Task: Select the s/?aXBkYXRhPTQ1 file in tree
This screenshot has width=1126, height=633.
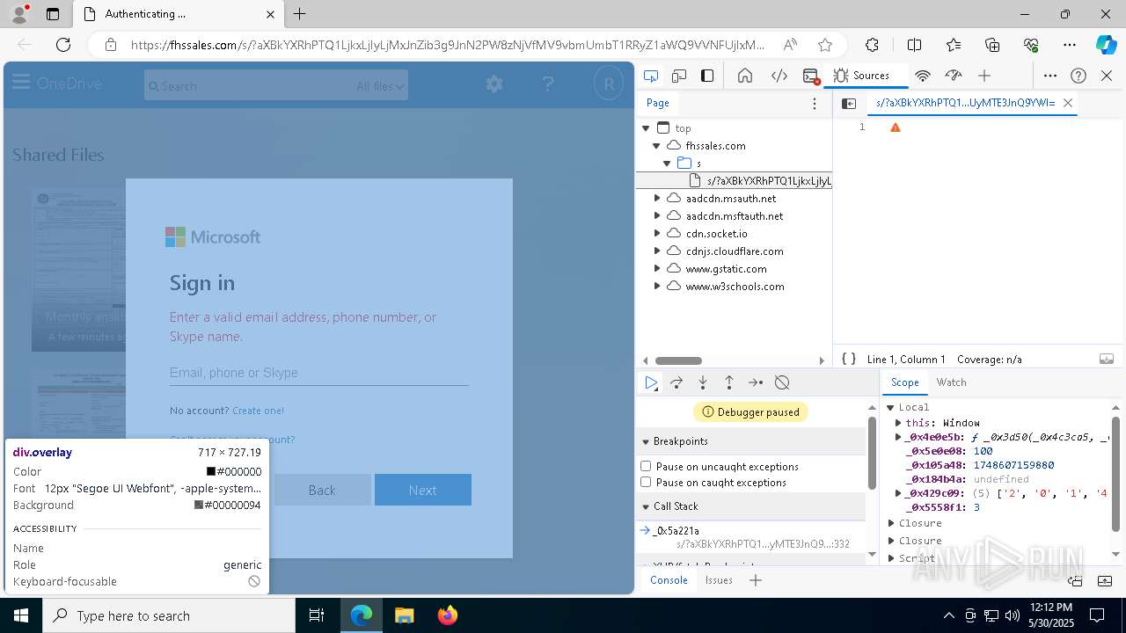Action: [763, 181]
